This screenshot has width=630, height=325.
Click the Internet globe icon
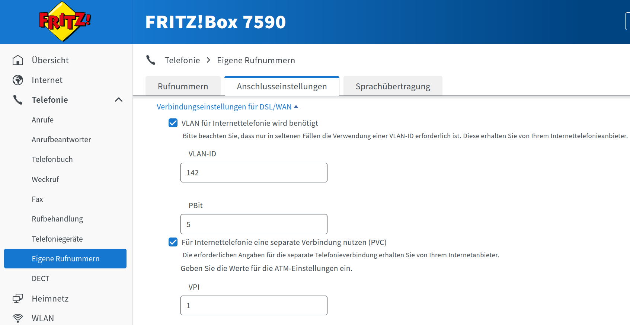(x=18, y=80)
